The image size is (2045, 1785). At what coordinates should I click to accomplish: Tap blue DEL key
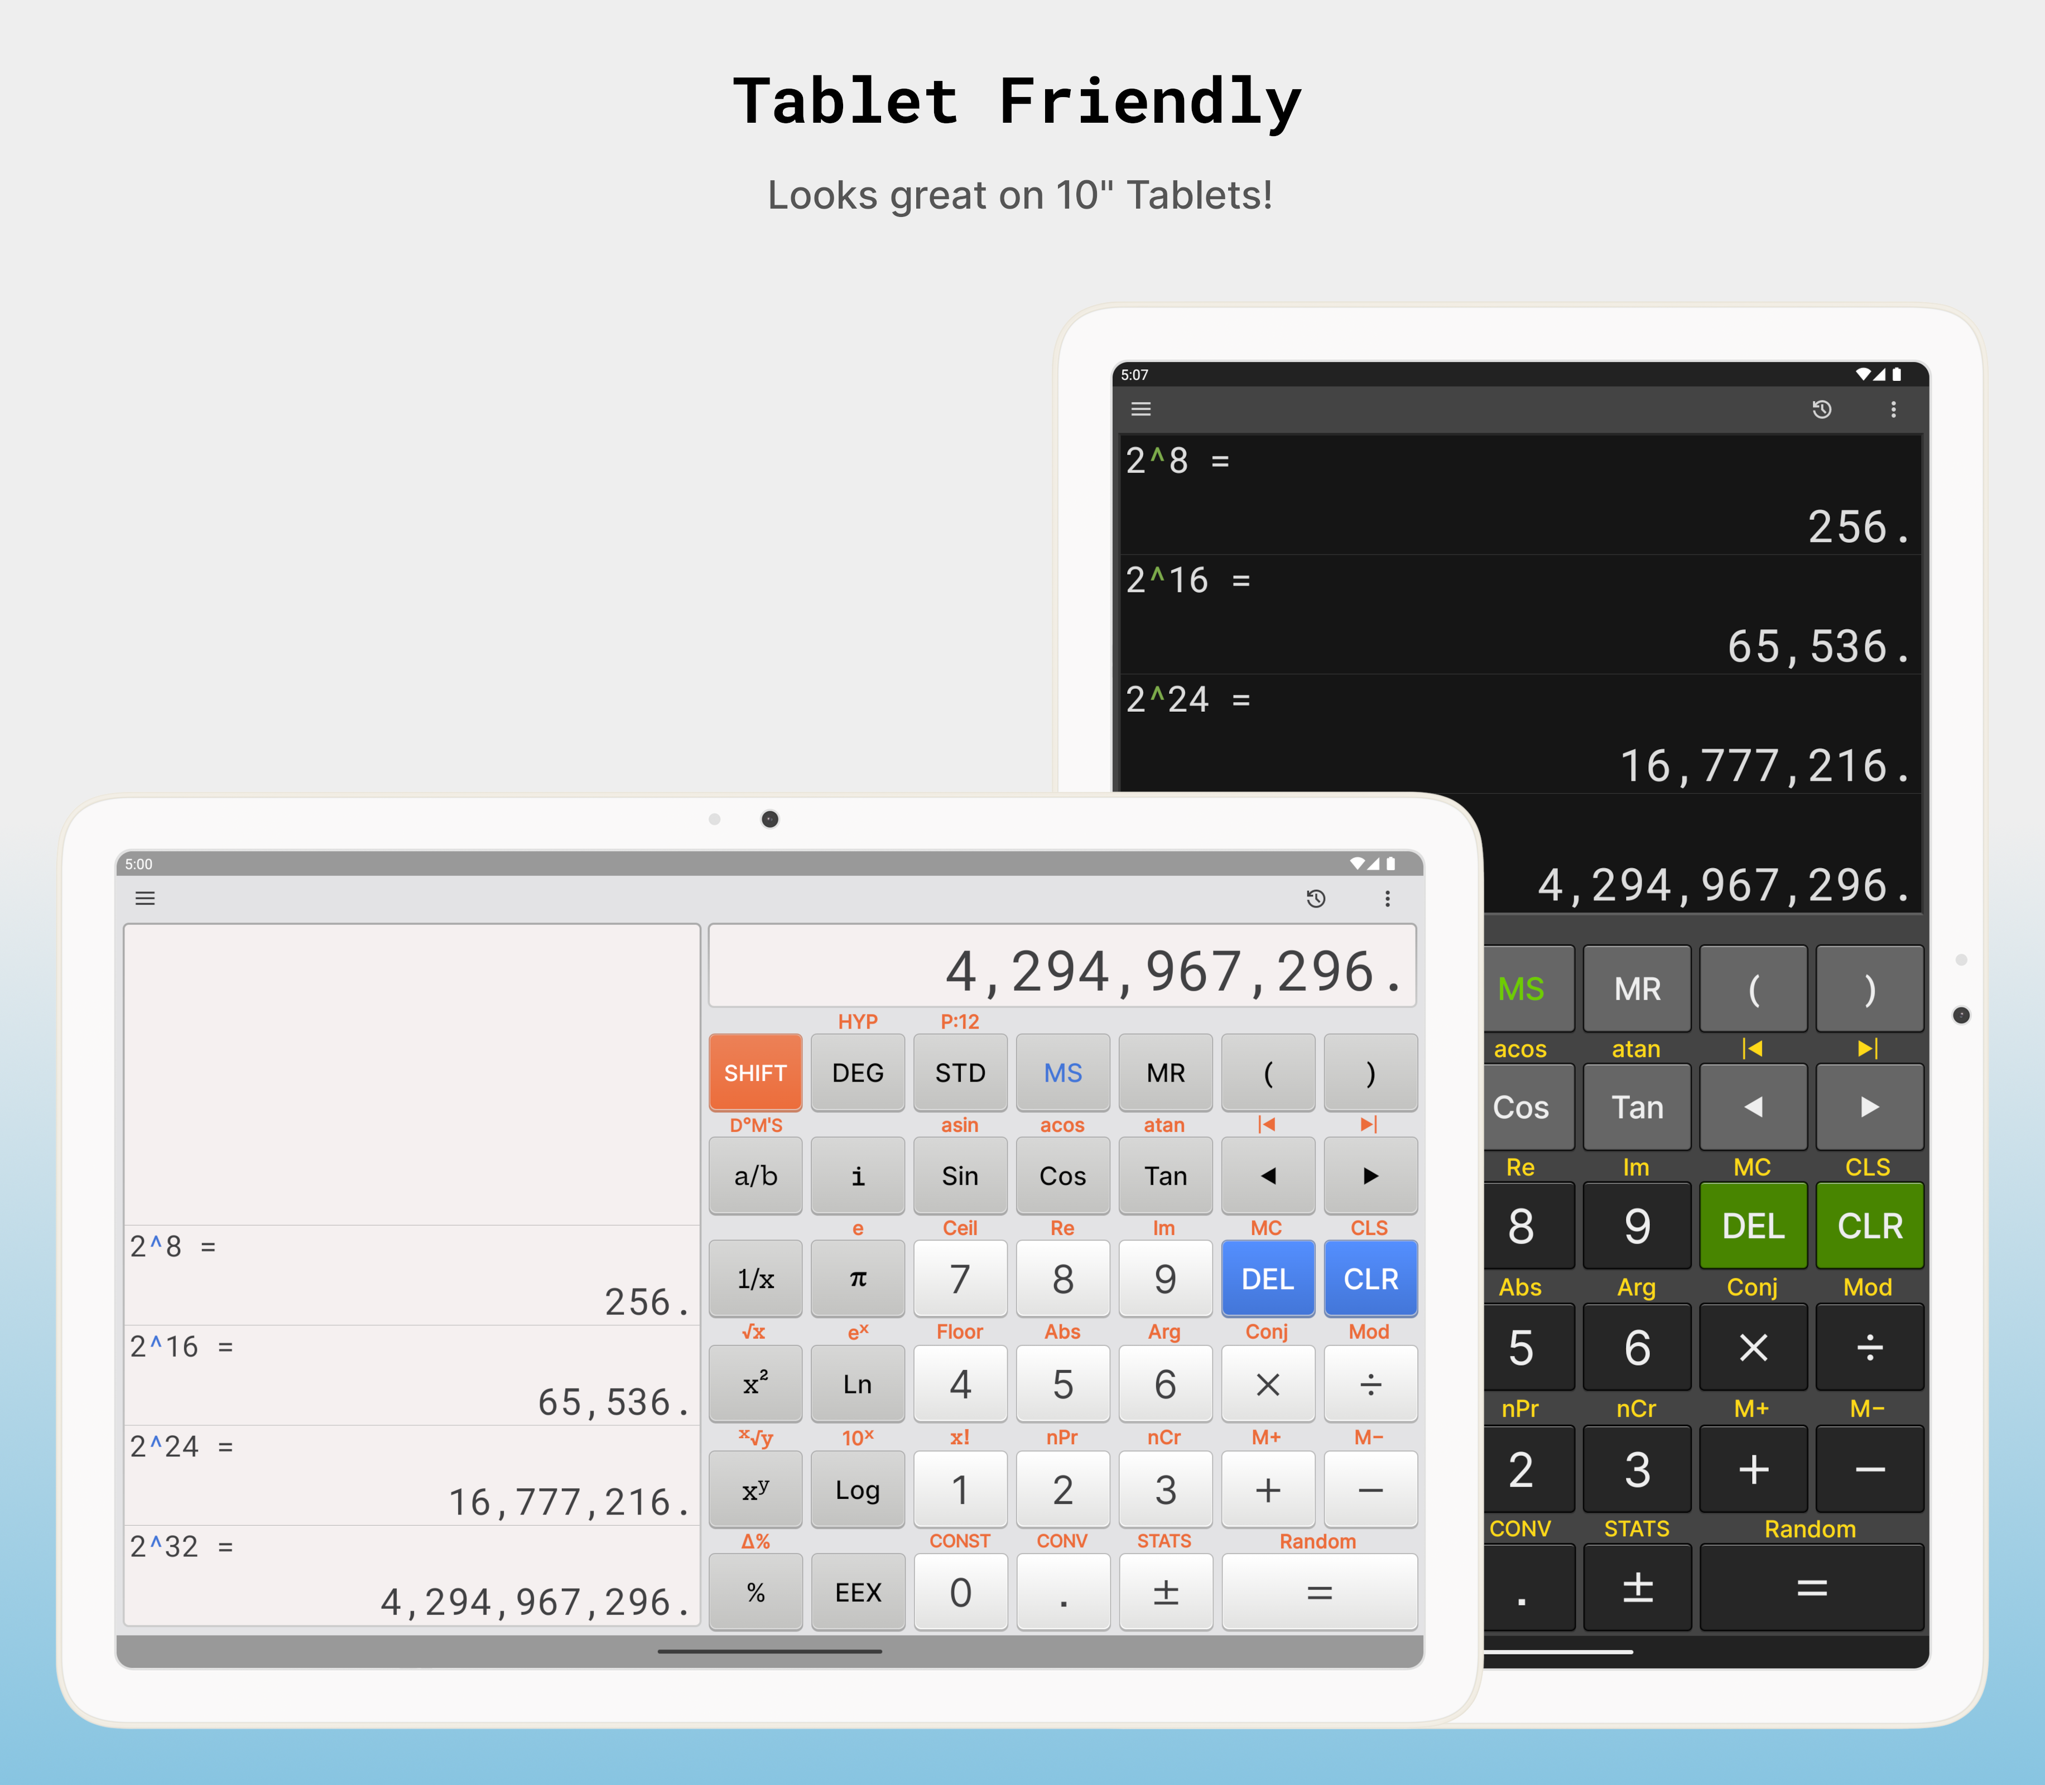[1269, 1279]
